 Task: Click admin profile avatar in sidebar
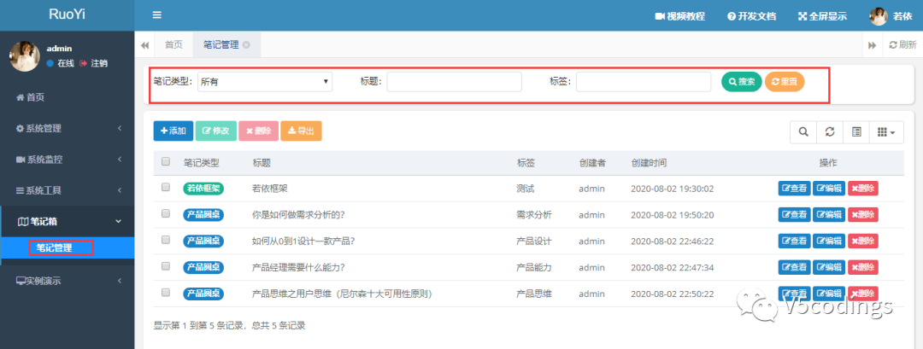[25, 56]
